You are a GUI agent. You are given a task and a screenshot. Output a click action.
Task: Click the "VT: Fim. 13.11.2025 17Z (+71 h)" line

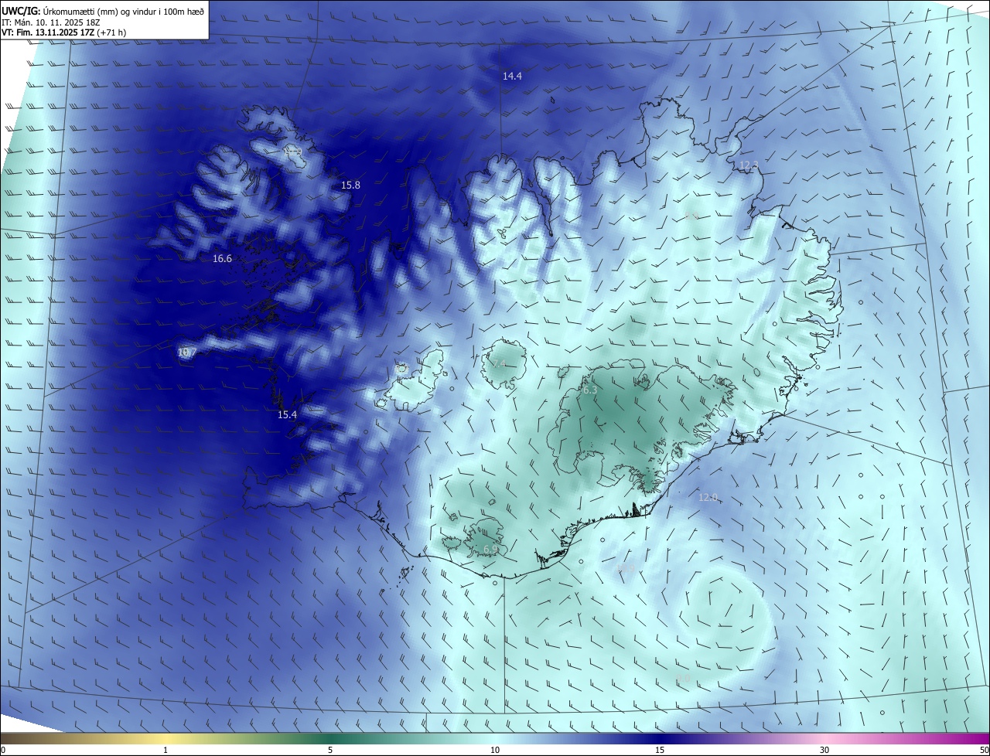tap(63, 32)
